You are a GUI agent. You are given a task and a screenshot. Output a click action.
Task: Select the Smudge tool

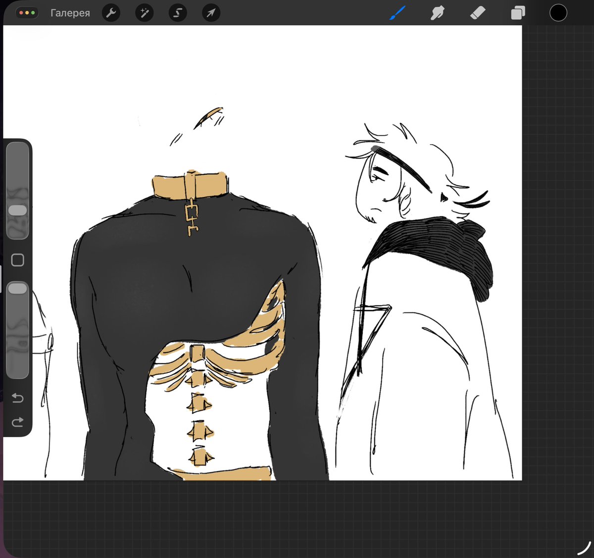[x=437, y=13]
